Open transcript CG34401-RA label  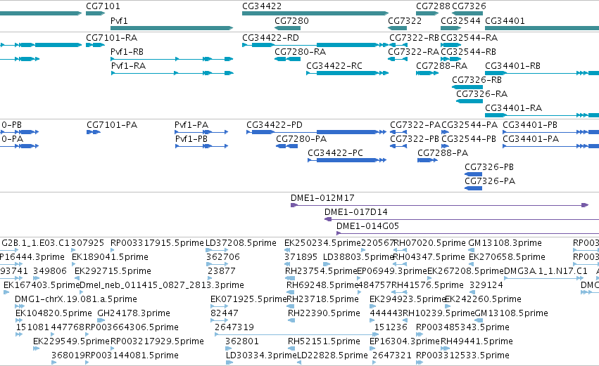[x=513, y=108]
